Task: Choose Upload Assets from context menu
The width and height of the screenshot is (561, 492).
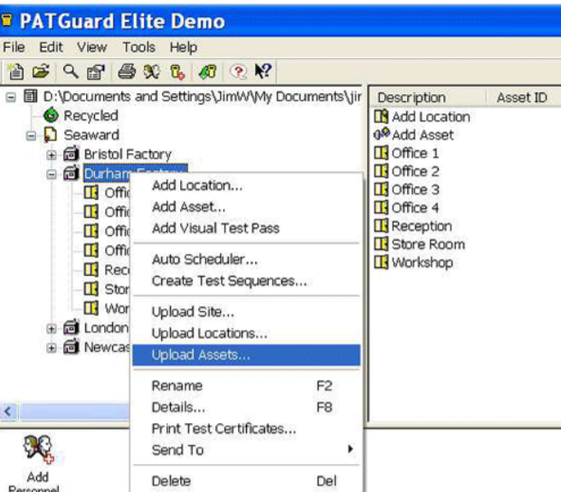Action: click(x=201, y=355)
